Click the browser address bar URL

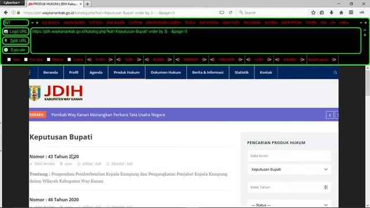click(99, 13)
